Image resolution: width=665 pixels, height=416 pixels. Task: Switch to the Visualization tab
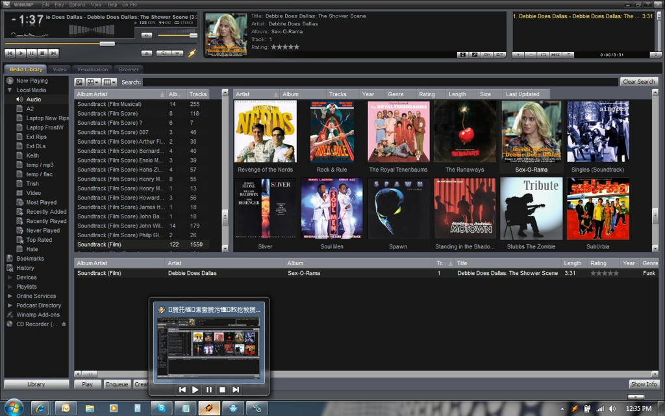92,69
